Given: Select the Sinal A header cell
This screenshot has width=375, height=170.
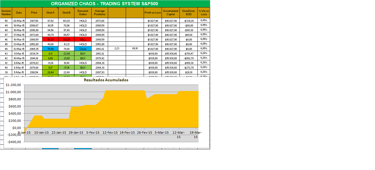Looking at the screenshot, I should [x=50, y=13].
